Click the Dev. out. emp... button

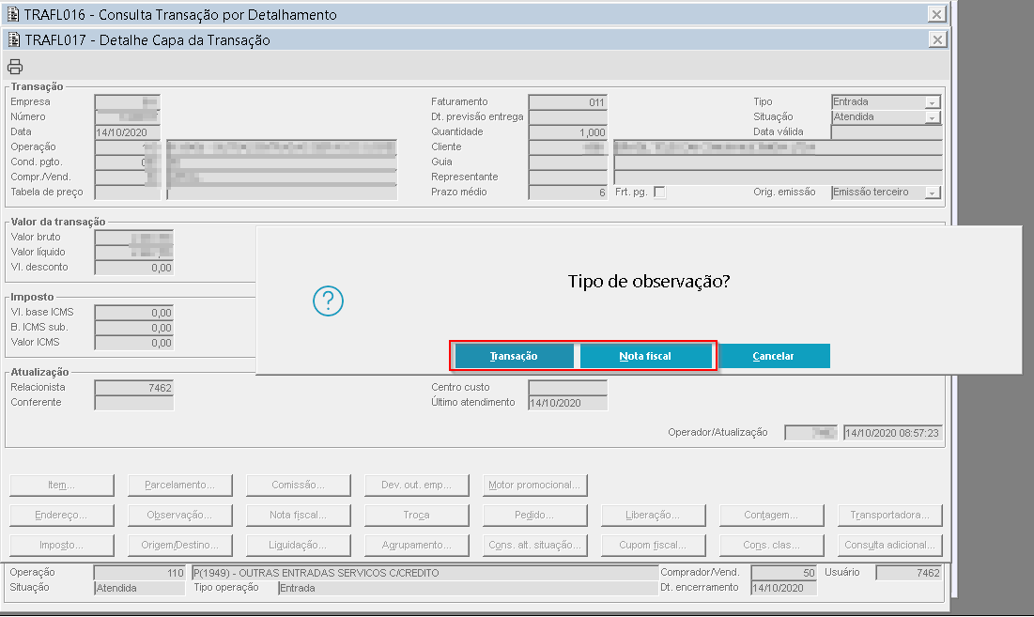tap(417, 486)
